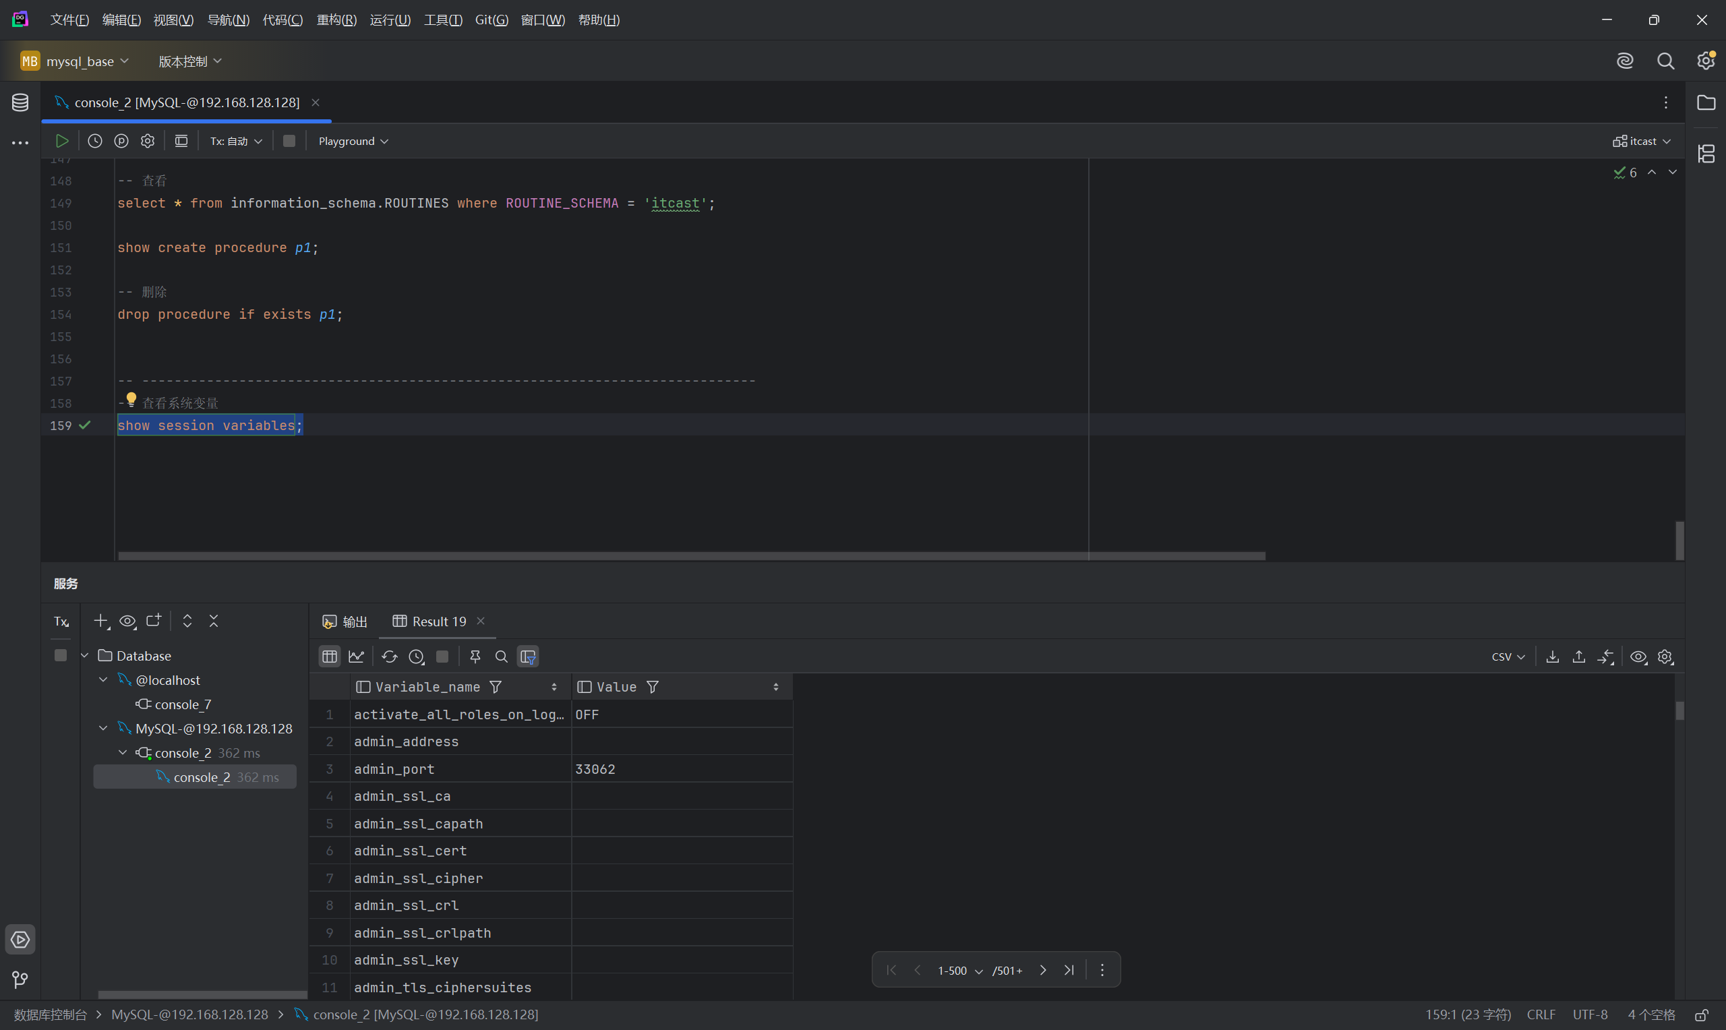This screenshot has width=1726, height=1030.
Task: Go to next results page arrow
Action: coord(1042,969)
